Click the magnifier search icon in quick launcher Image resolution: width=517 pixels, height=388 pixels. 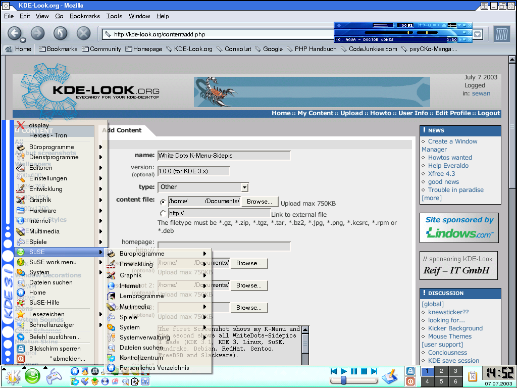[x=125, y=382]
